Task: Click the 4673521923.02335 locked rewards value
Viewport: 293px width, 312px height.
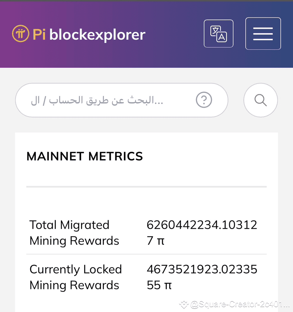Action: tap(202, 277)
